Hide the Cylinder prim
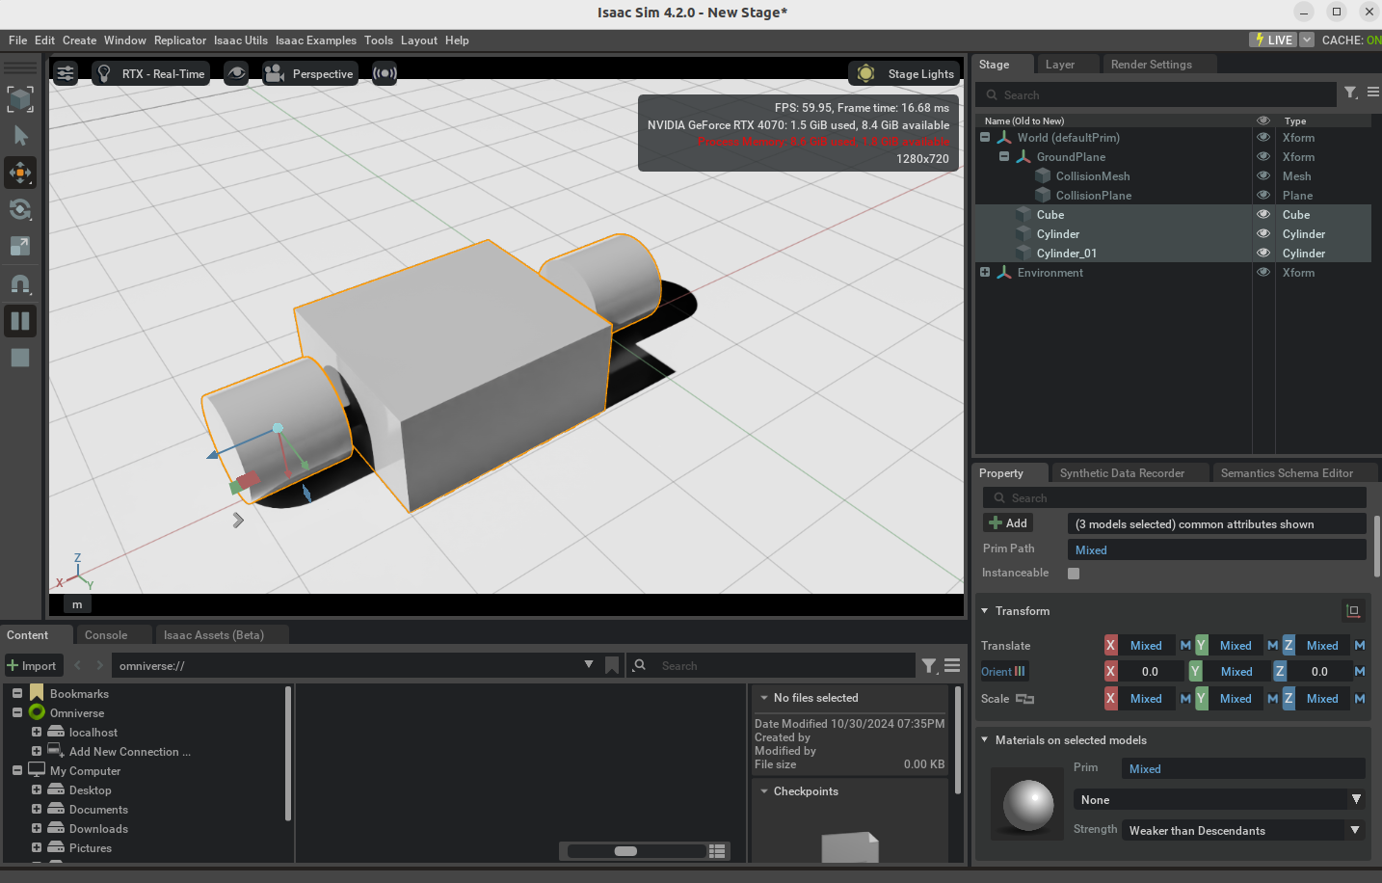 coord(1263,233)
